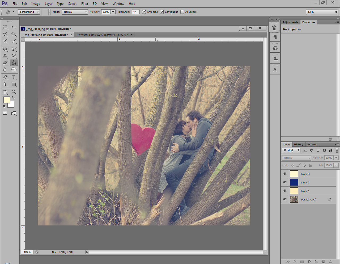Toggle layer filtering switch on or off
340x264 pixels.
tap(337, 150)
